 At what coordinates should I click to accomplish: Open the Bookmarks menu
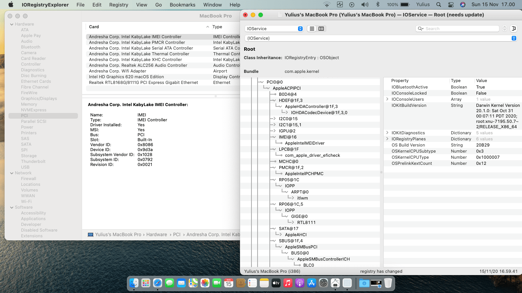coord(182,5)
